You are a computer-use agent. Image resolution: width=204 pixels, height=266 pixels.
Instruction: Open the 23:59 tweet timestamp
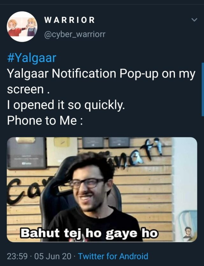pyautogui.click(x=17, y=256)
